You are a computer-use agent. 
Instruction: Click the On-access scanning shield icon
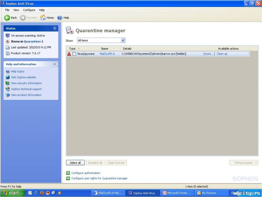coord(7,35)
